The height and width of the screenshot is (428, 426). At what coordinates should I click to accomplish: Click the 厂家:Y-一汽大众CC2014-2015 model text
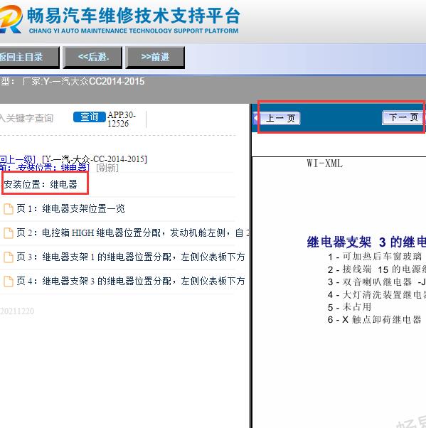pos(83,81)
